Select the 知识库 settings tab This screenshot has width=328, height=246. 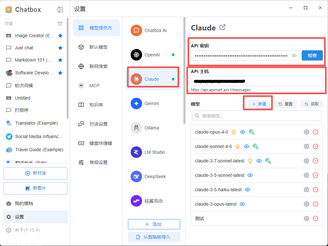[x=96, y=105]
